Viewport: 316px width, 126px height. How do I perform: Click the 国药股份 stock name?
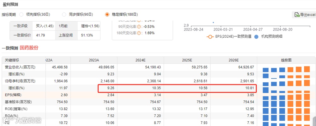coord(29,48)
